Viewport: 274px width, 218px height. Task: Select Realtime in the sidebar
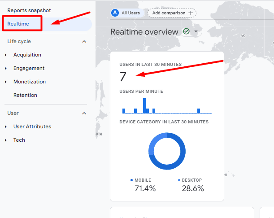18,24
